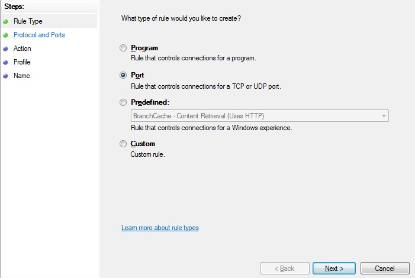Image resolution: width=415 pixels, height=278 pixels.
Task: Open the Name step in sidebar
Action: point(22,76)
